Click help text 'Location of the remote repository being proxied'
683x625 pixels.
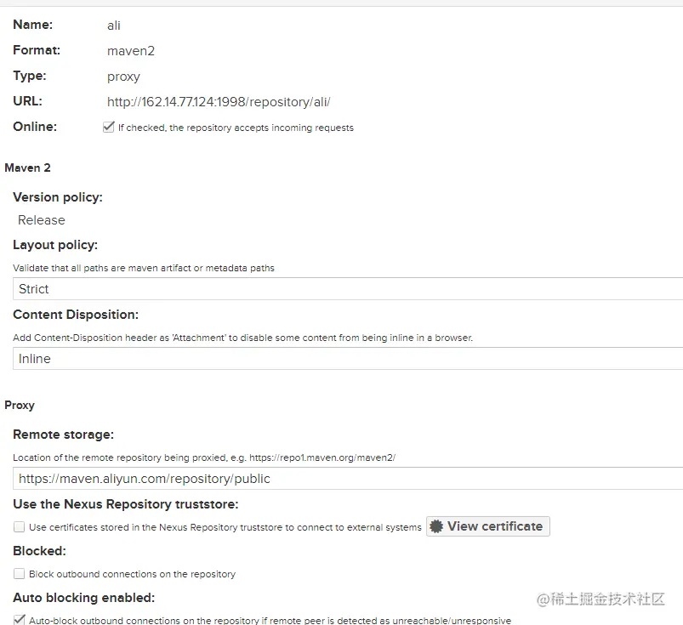click(204, 457)
